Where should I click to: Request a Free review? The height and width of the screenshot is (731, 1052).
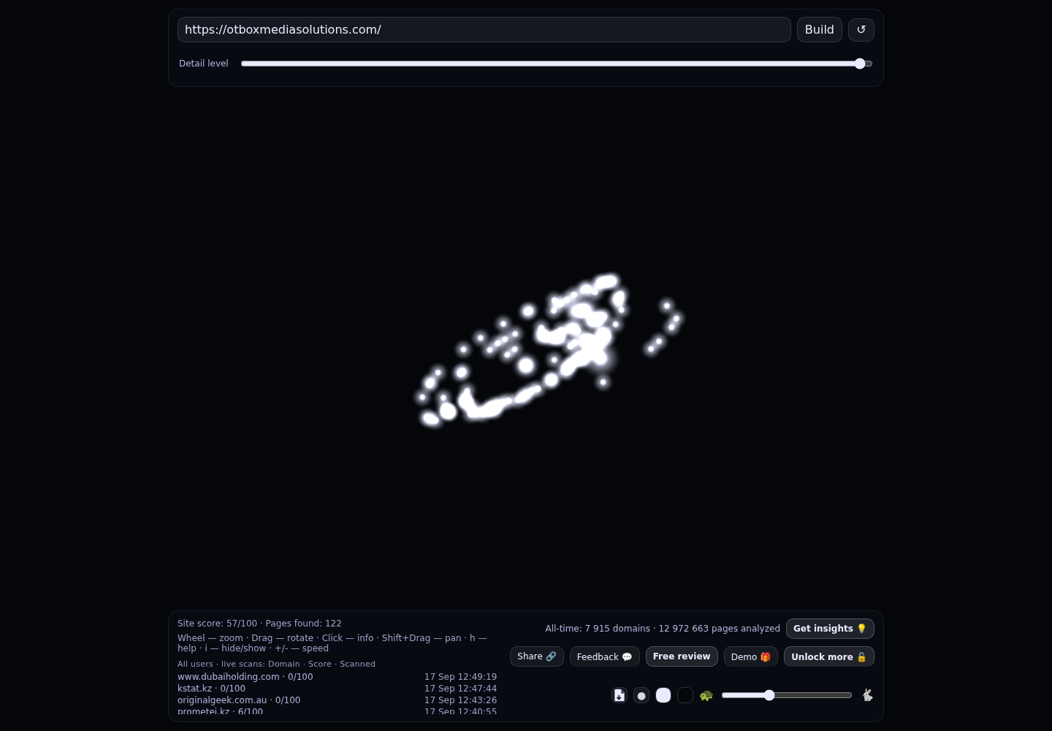click(682, 656)
